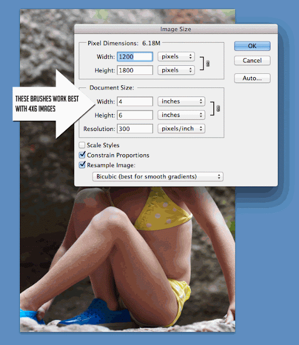
Task: Select the pixel Width field with 1200
Action: click(x=135, y=57)
